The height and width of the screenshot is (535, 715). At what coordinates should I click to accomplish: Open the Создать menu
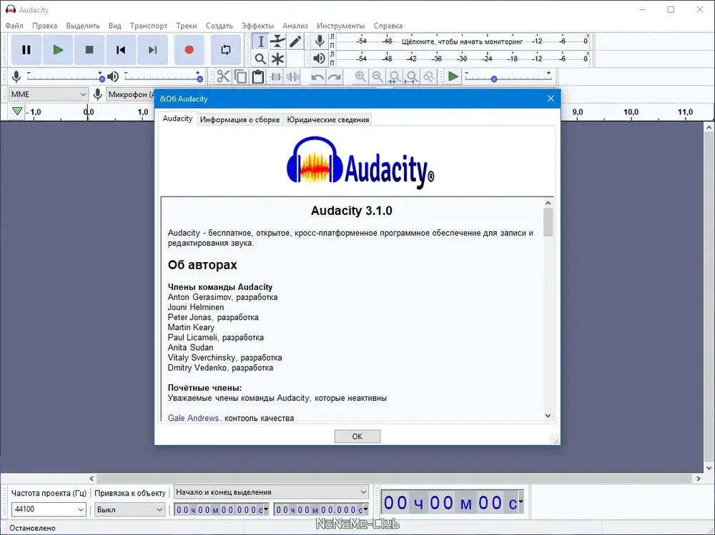tap(219, 26)
